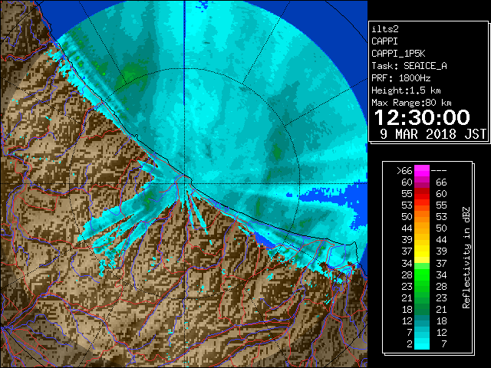Select the yellow 37–39 dBZ swatch
Image resolution: width=491 pixels, height=368 pixels.
[x=422, y=251]
